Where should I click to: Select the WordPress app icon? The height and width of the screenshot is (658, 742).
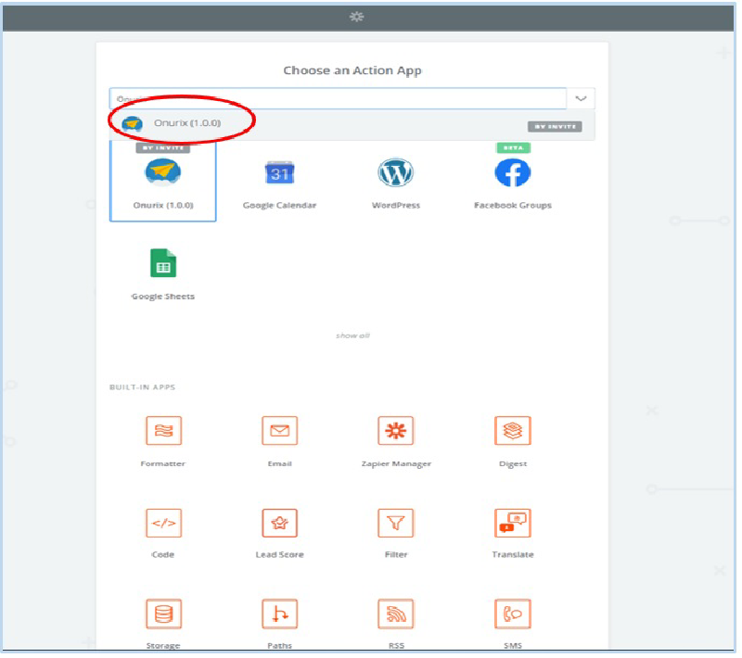tap(396, 172)
